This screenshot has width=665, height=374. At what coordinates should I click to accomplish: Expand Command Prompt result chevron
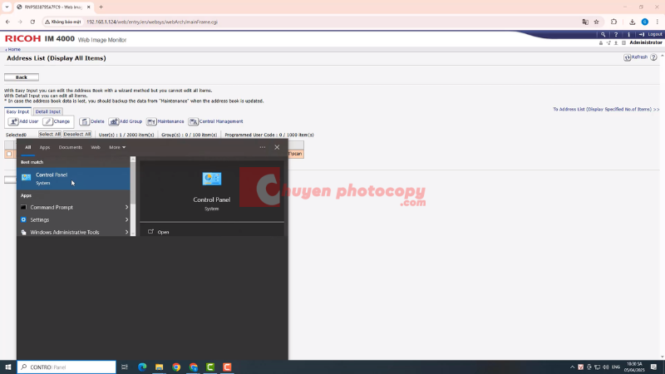point(126,207)
